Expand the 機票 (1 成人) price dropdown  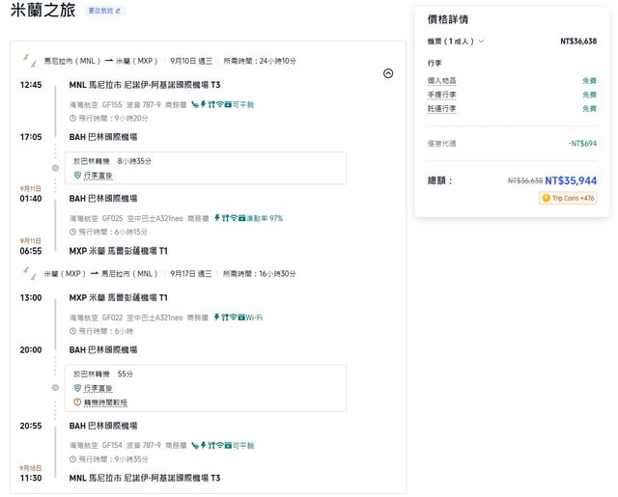click(x=456, y=41)
